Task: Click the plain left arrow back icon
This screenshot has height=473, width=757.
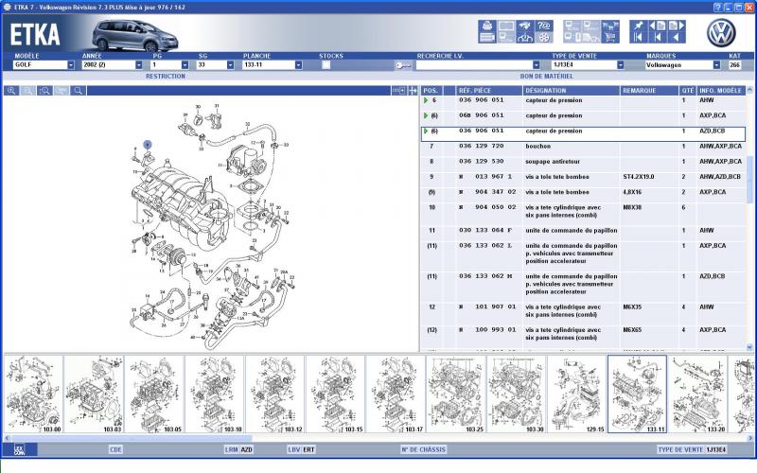Action: point(677,37)
